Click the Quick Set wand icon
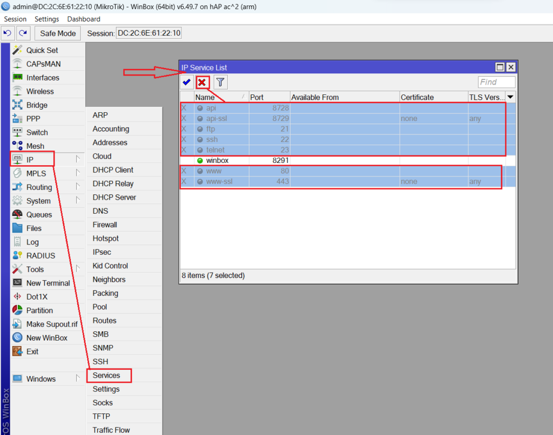This screenshot has width=553, height=435. [x=18, y=50]
